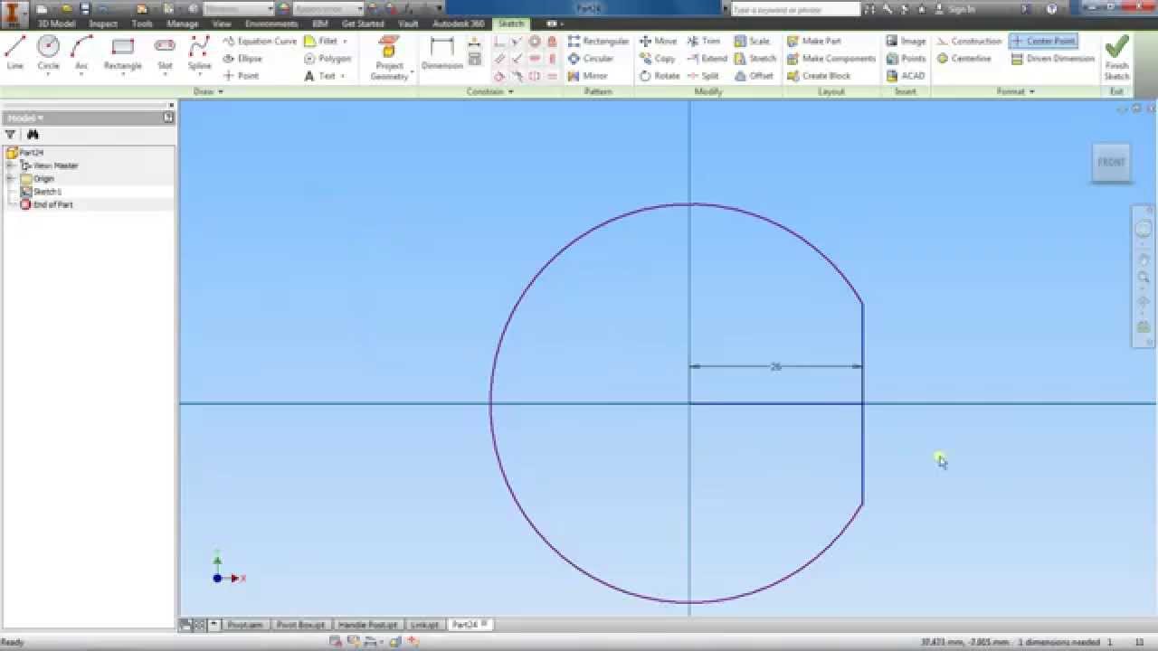
Task: Pick the Text tool
Action: pyautogui.click(x=319, y=76)
